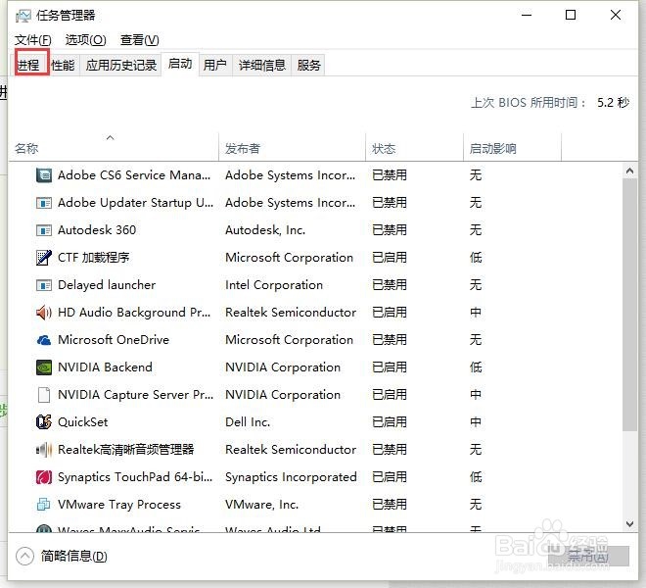Viewport: 646px width, 588px height.
Task: Select the HD Audio Background Pr... entry
Action: 134,313
